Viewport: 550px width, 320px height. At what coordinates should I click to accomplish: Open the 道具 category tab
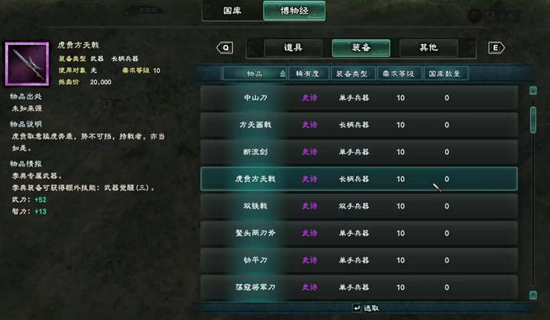(293, 47)
